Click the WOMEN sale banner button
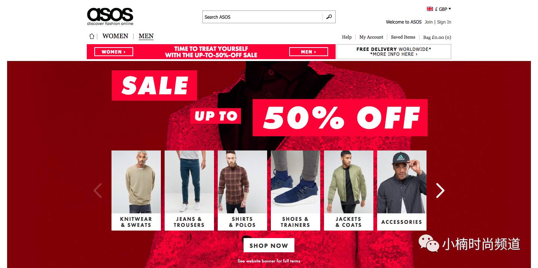 [x=114, y=52]
